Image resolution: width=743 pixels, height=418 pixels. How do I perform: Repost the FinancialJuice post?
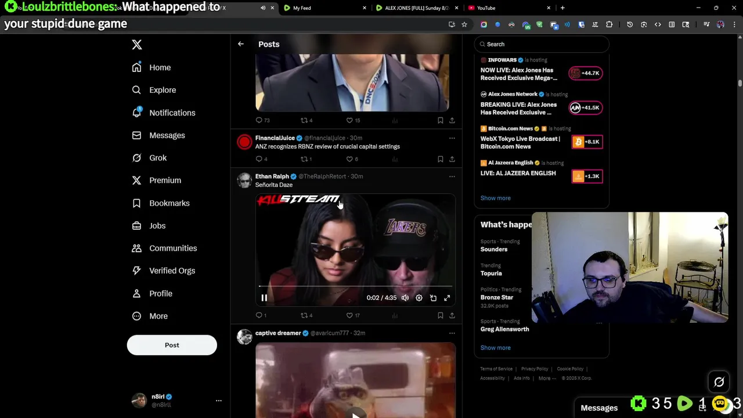coord(306,159)
